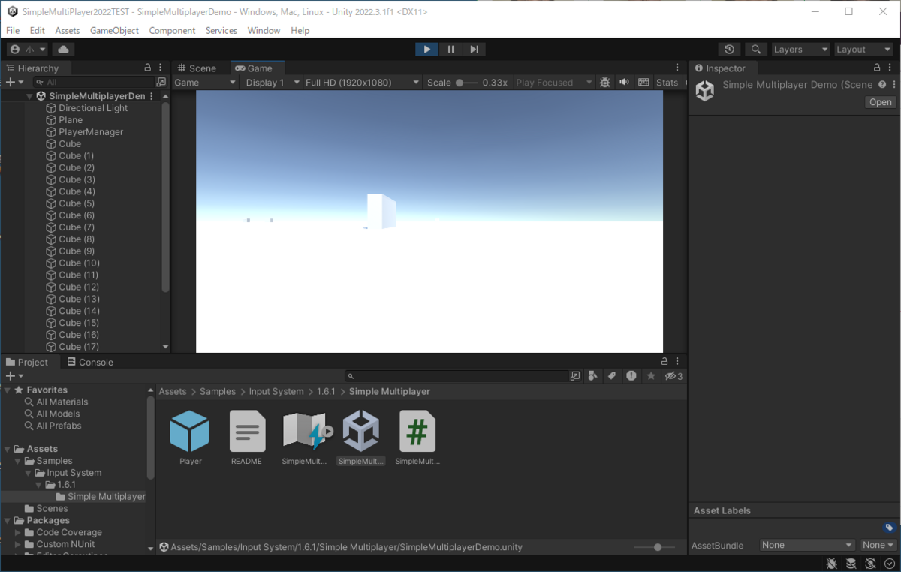Toggle favorites star in Project search
The width and height of the screenshot is (901, 572).
click(651, 376)
